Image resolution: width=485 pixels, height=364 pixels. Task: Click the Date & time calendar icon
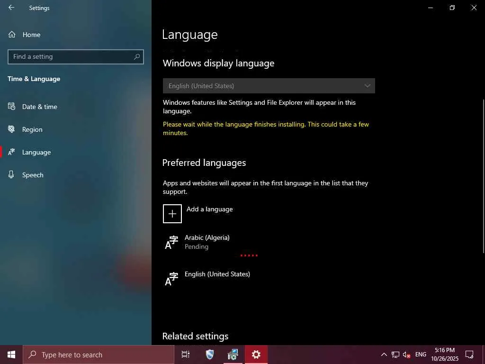(x=11, y=107)
